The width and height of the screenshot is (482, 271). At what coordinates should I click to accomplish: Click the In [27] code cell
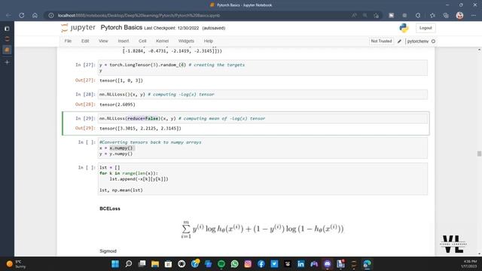coord(263,68)
